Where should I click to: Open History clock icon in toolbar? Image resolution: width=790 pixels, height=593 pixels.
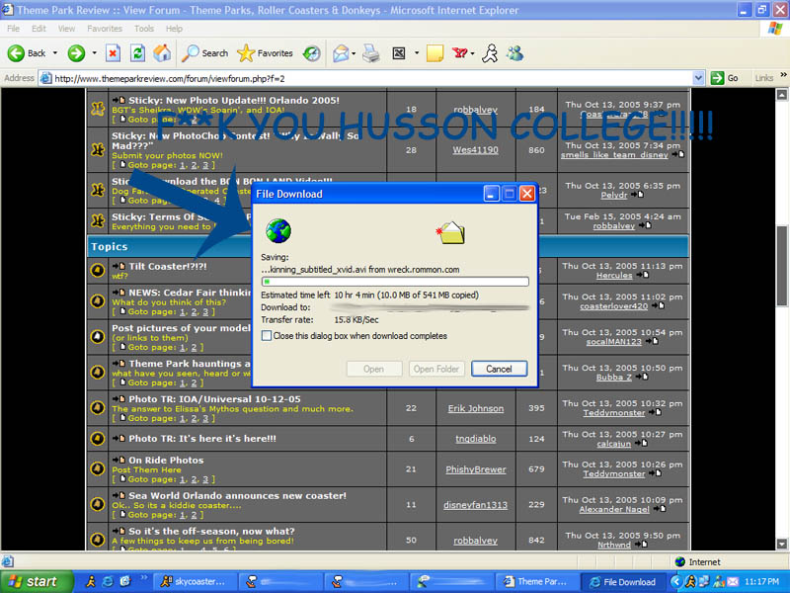pyautogui.click(x=311, y=53)
